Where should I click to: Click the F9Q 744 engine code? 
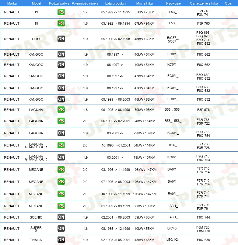point(203,217)
